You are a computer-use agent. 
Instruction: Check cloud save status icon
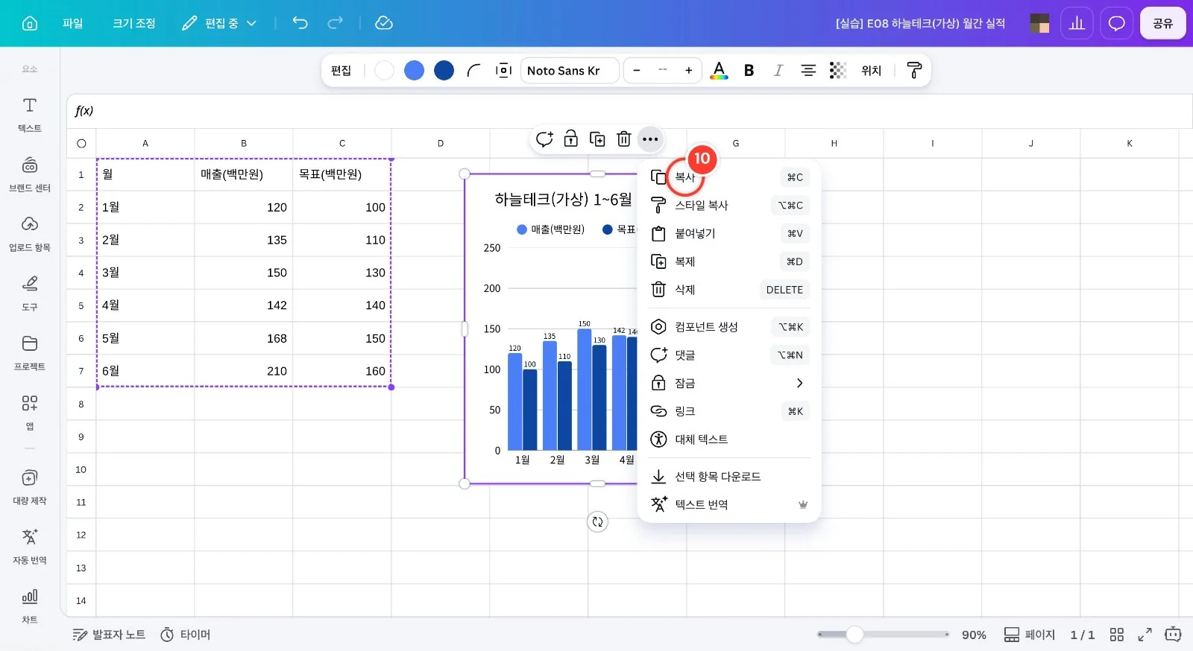tap(384, 23)
